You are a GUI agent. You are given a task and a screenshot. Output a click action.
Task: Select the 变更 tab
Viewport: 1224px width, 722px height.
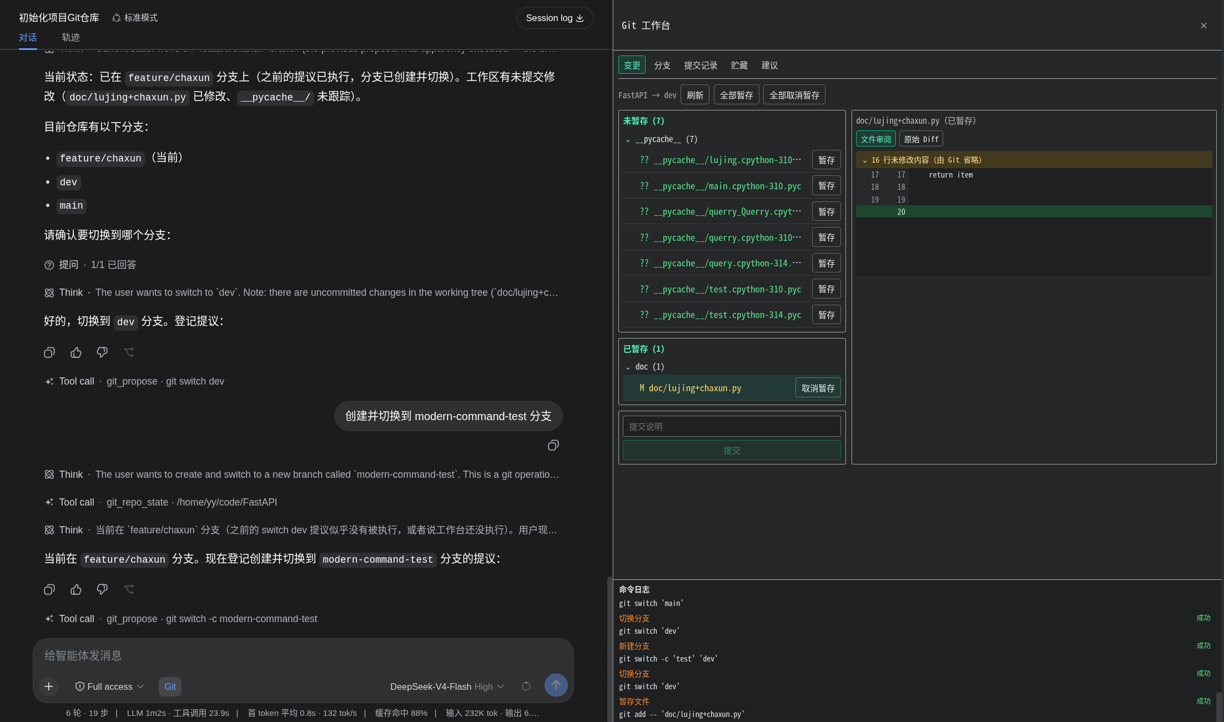point(632,65)
